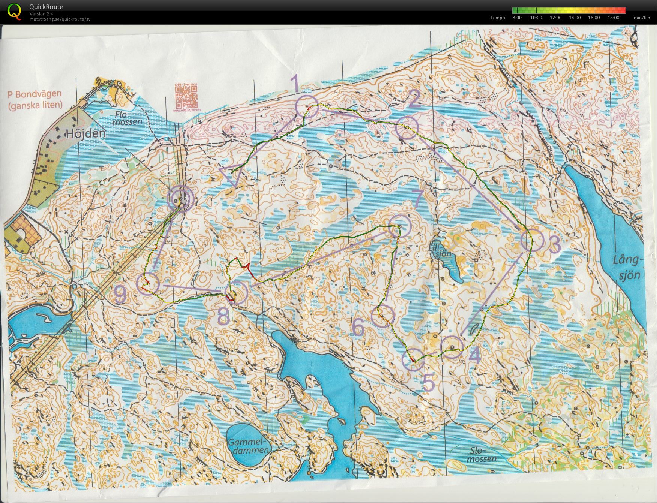657x503 pixels.
Task: Click control circle number 6
Action: 383,316
